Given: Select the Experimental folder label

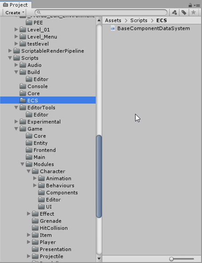Looking at the screenshot, I should point(44,122).
